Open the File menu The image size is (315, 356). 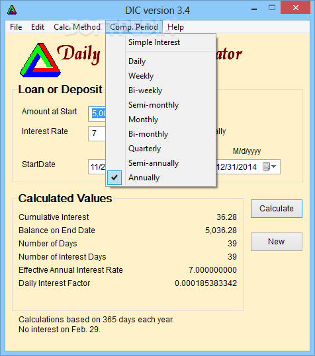point(16,27)
